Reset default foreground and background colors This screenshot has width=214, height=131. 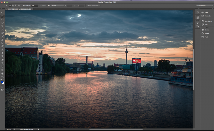pyautogui.click(x=1, y=80)
